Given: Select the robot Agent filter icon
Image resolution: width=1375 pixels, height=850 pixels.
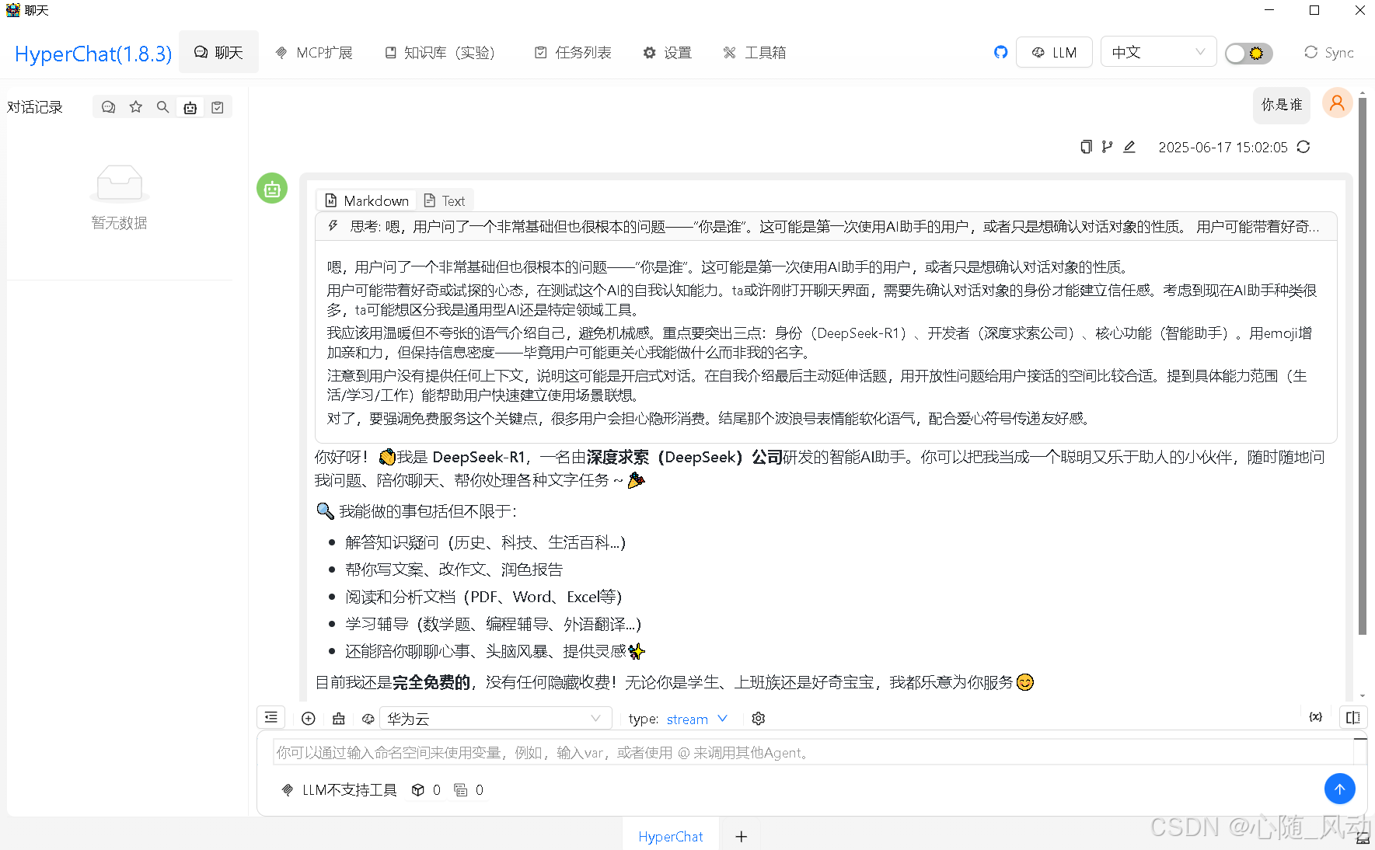Looking at the screenshot, I should (190, 107).
